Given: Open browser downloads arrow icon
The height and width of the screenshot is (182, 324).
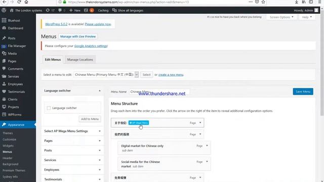Looking at the screenshot, I should click(297, 2).
